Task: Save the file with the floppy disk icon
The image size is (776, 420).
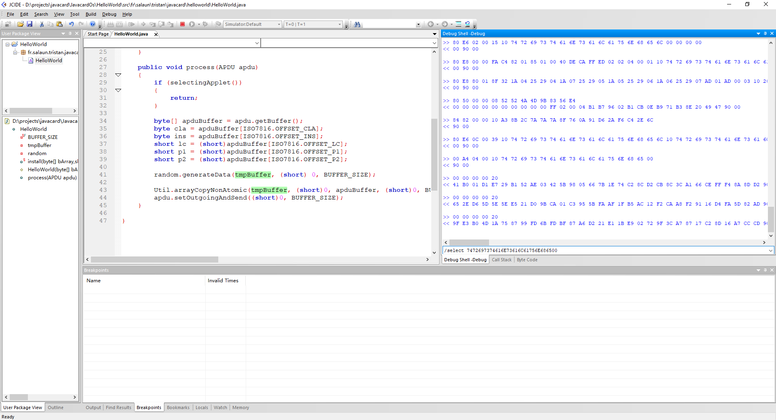Action: [x=30, y=24]
